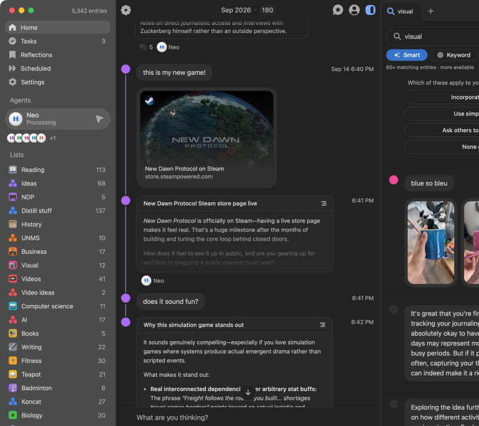Open Reflections in the sidebar
This screenshot has width=479, height=426.
pos(58,55)
